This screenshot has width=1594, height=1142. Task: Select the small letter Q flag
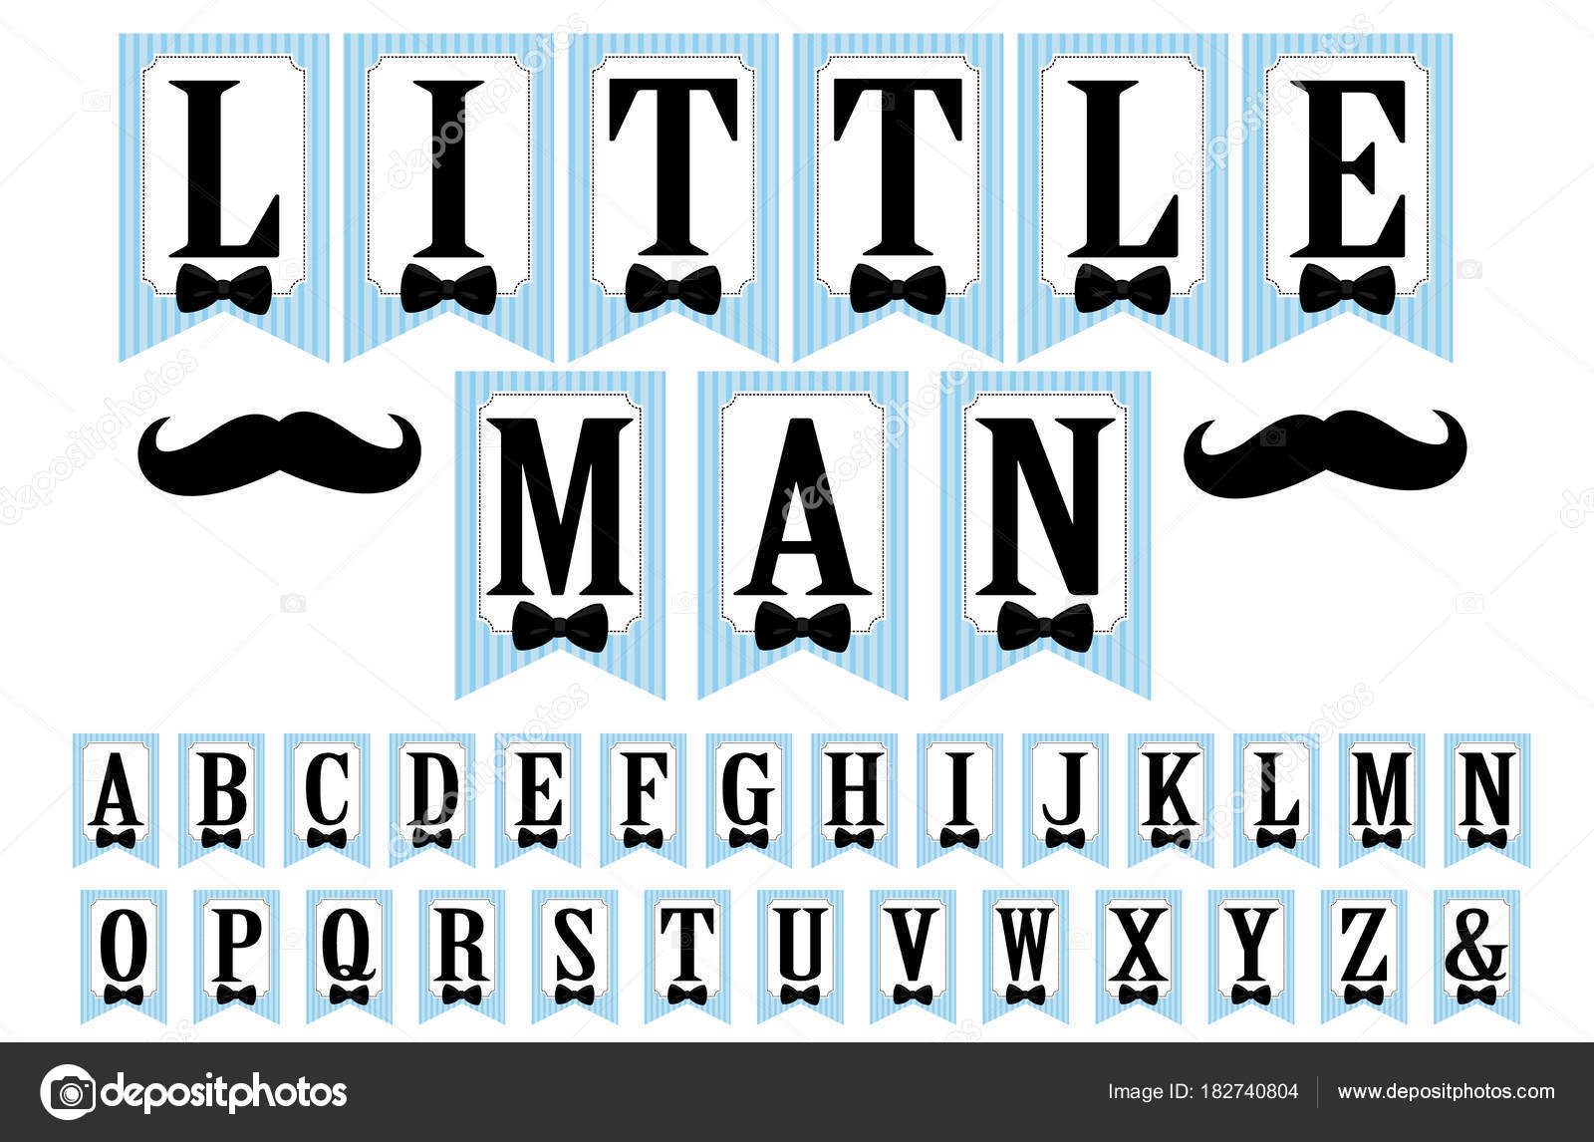pyautogui.click(x=349, y=957)
